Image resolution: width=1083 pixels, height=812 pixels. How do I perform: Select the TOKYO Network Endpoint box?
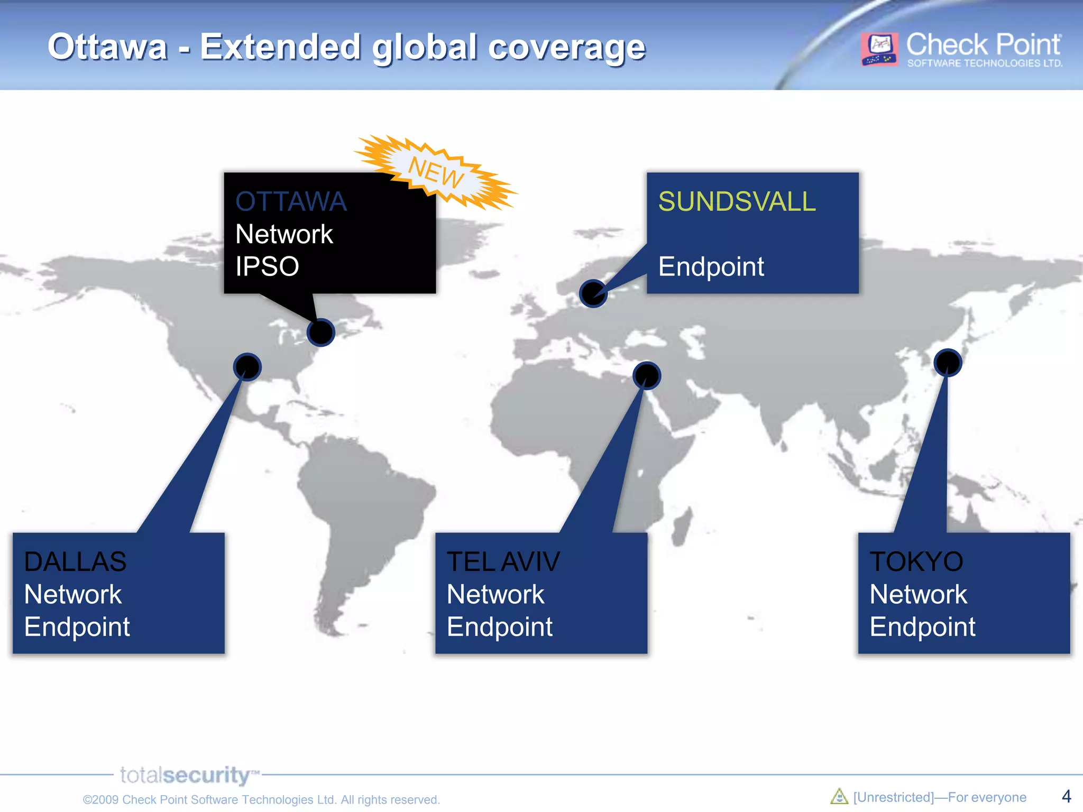(x=963, y=593)
